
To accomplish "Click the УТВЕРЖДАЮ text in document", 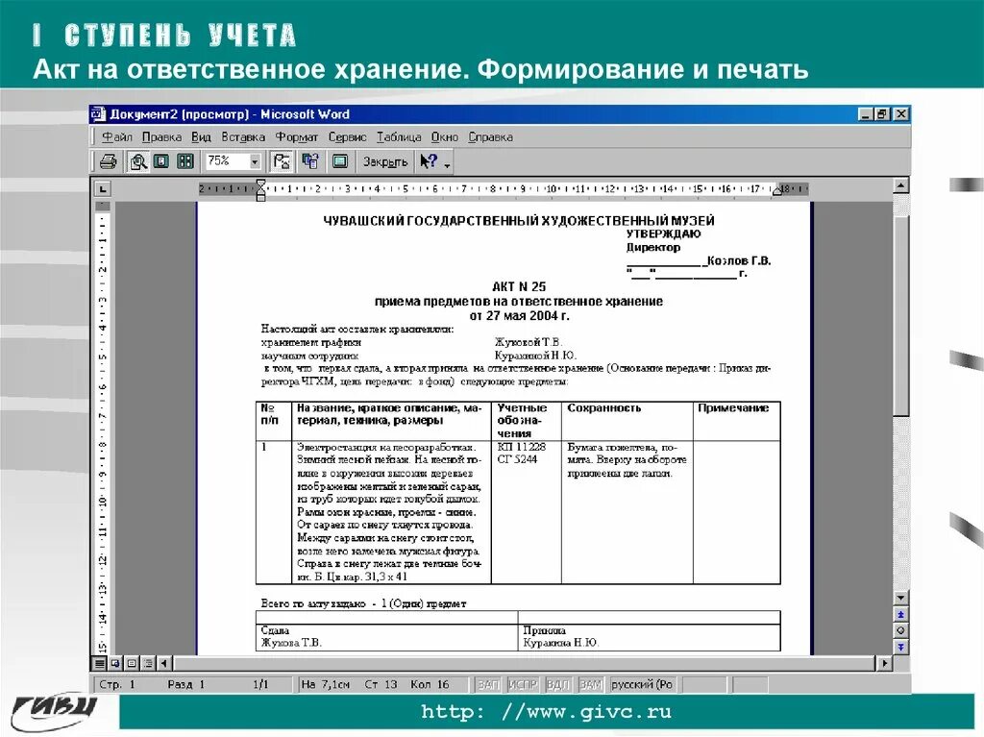I will (663, 233).
